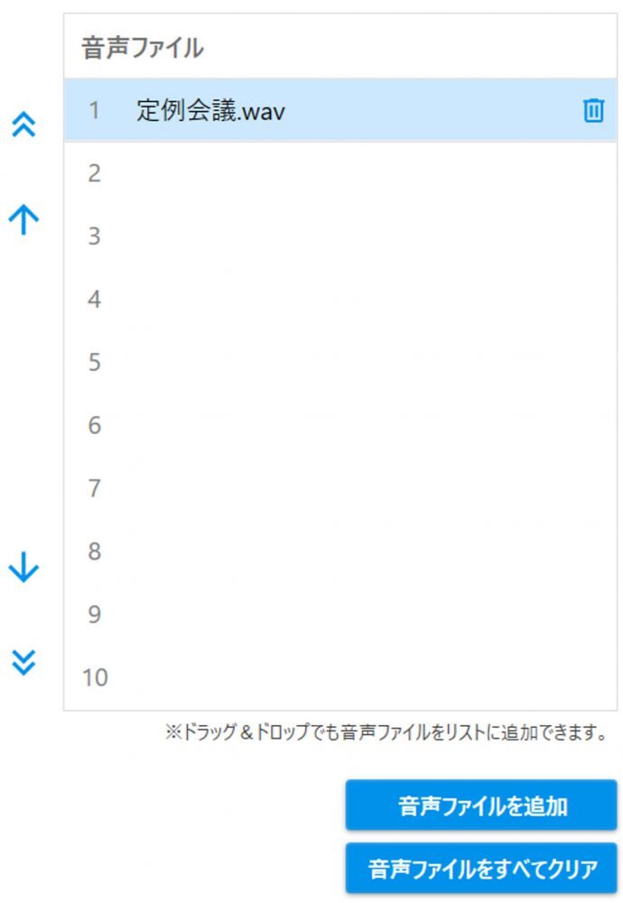Select empty row 5 in the file list
This screenshot has width=623, height=903.
coord(340,362)
